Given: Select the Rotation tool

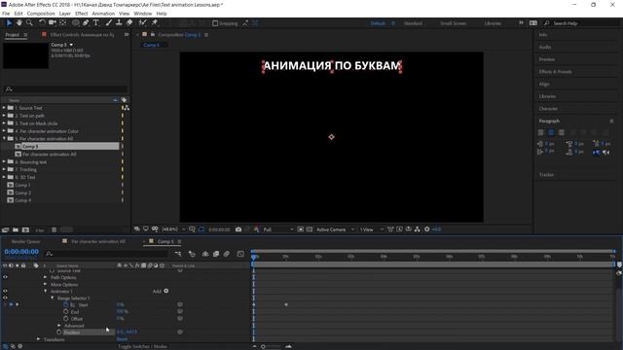Looking at the screenshot, I should point(42,23).
